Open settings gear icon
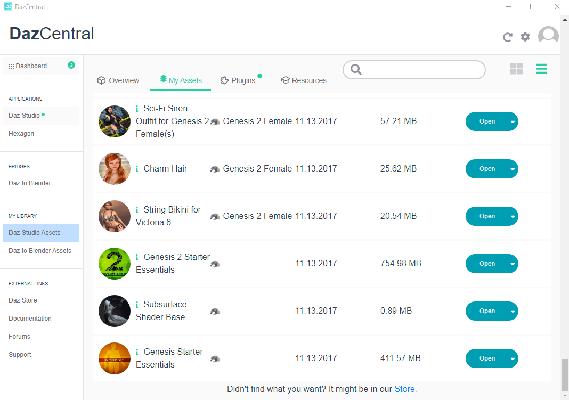 click(x=525, y=37)
